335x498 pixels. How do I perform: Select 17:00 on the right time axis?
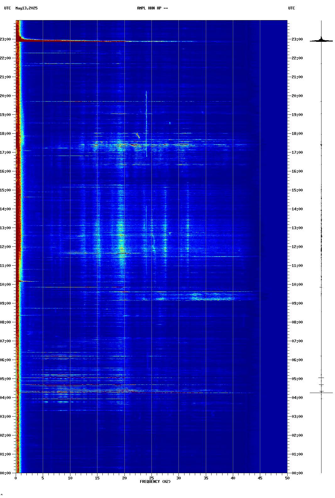[x=297, y=152]
